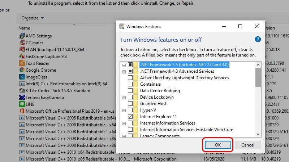Sort programs by the Name column header
The height and width of the screenshot is (162, 289).
25,28
